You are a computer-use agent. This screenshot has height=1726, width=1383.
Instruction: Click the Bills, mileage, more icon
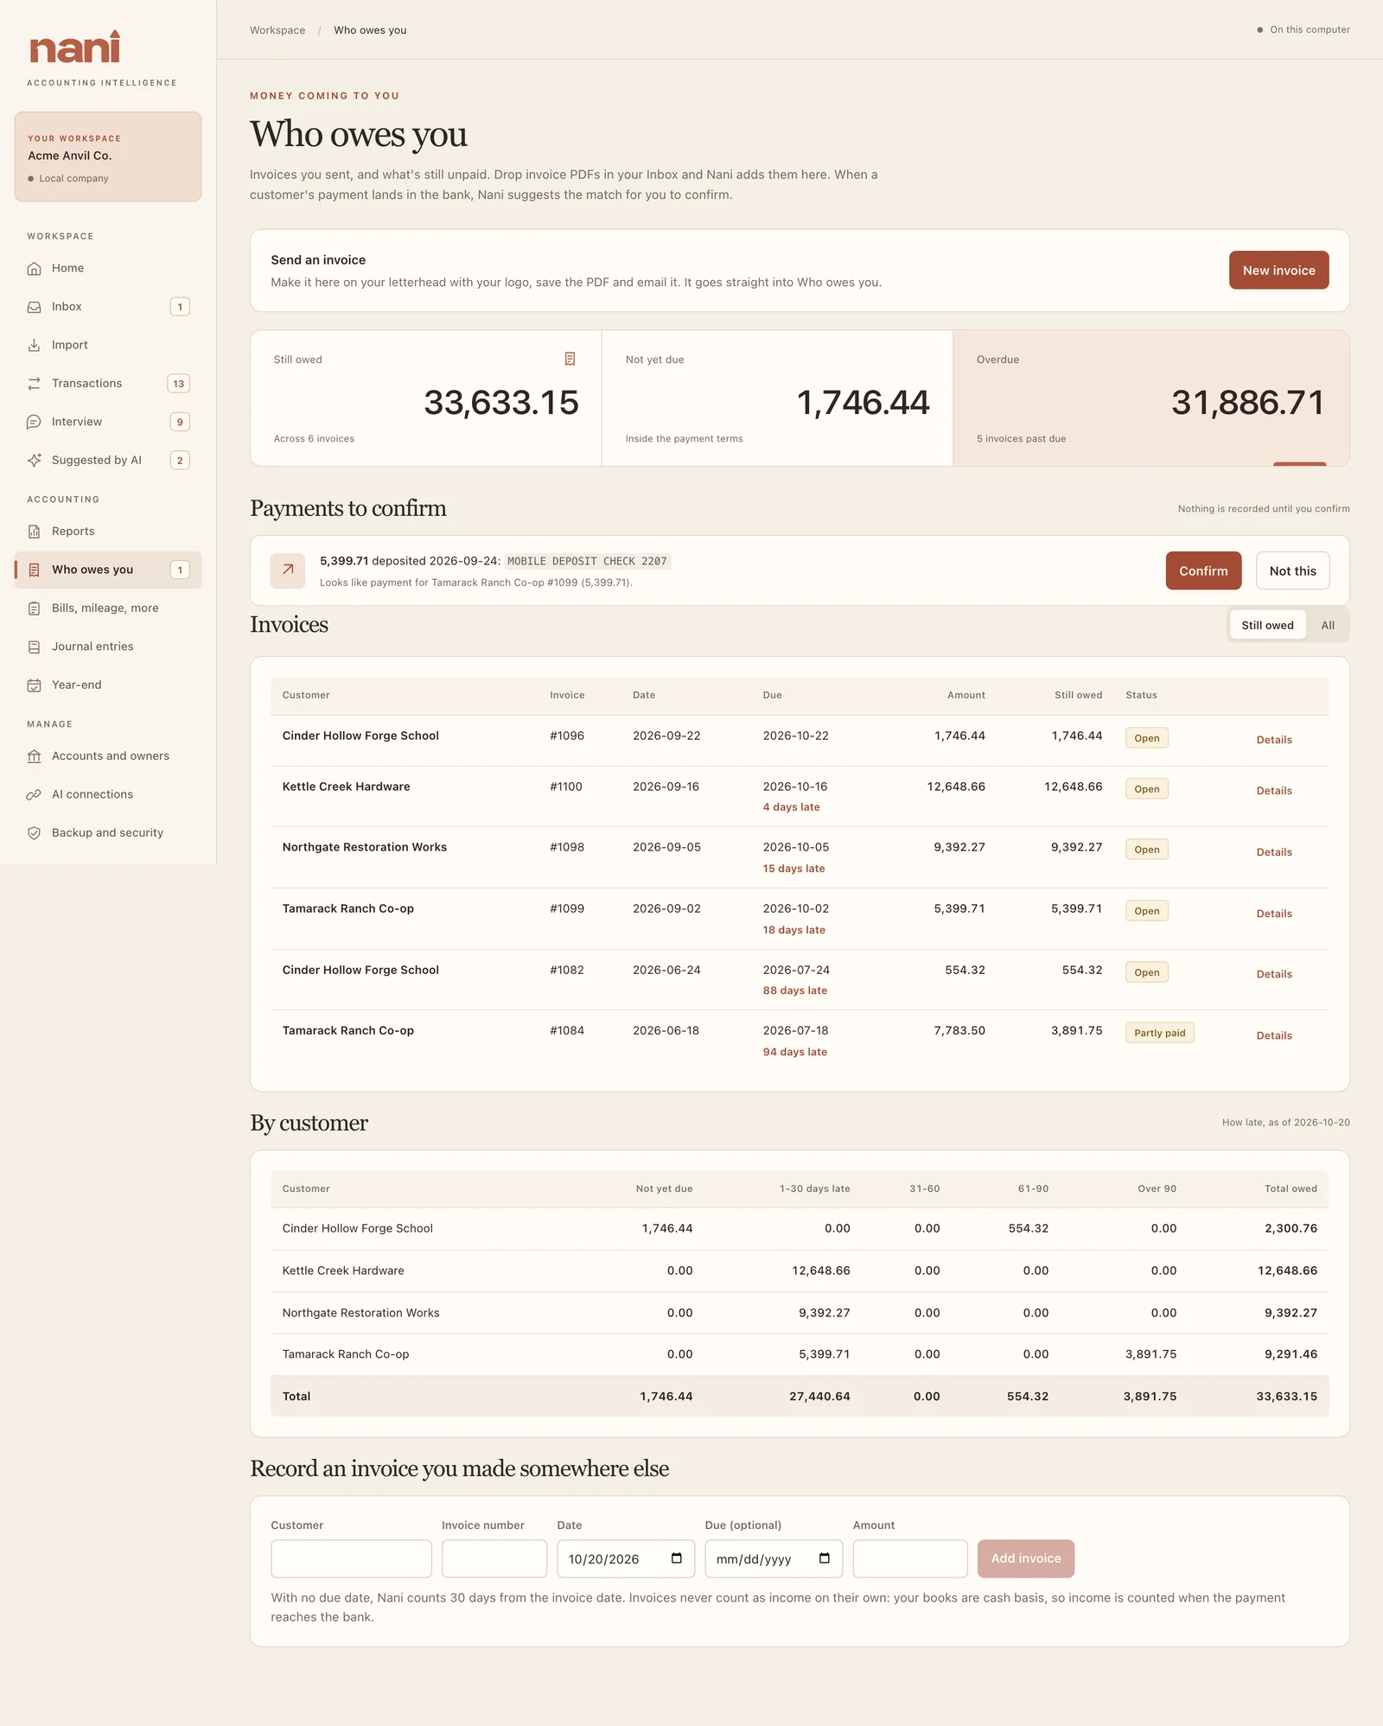click(34, 608)
